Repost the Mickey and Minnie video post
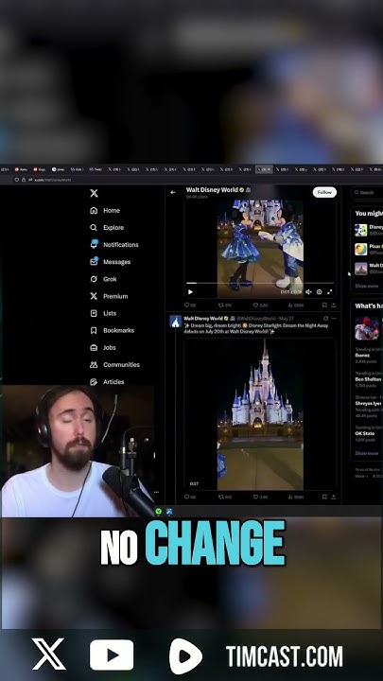 224,306
